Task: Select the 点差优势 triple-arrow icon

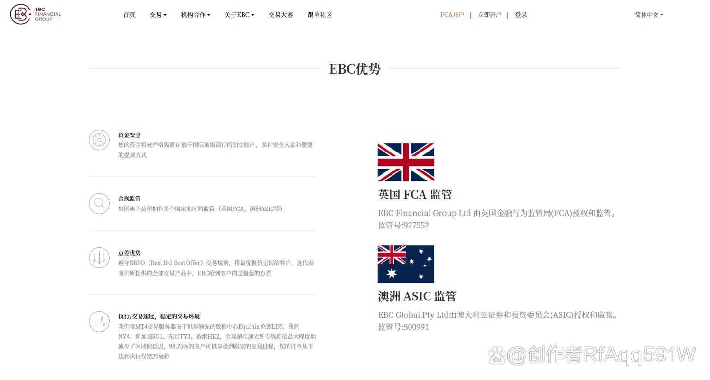Action: 99,257
